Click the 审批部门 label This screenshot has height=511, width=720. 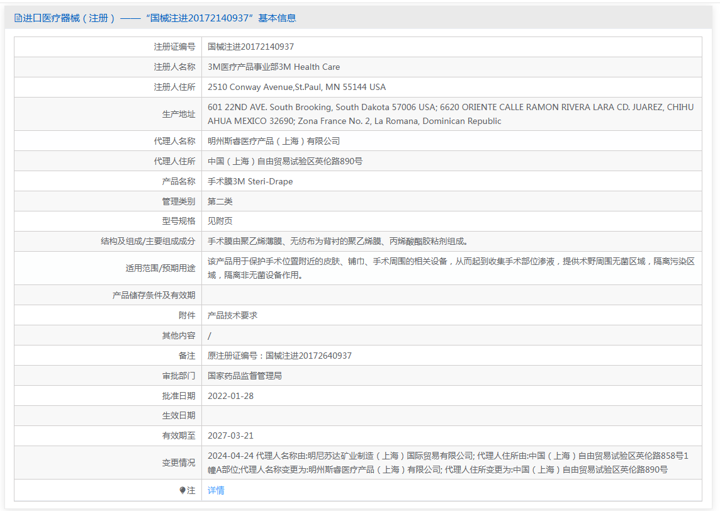point(179,376)
